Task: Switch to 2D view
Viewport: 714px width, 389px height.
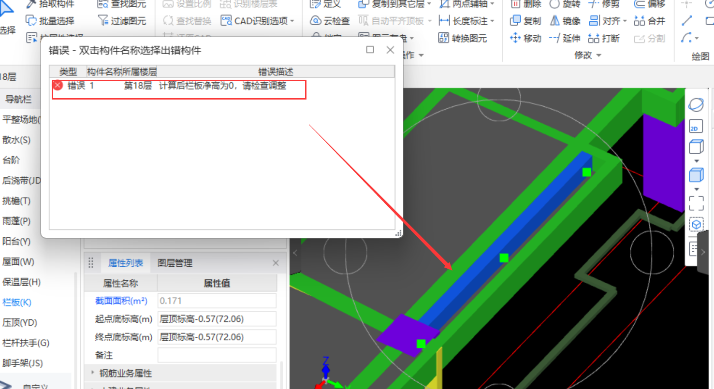Action: (x=696, y=127)
